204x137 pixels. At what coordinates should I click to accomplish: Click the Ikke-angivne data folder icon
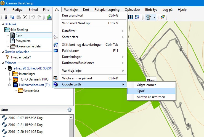12,46
